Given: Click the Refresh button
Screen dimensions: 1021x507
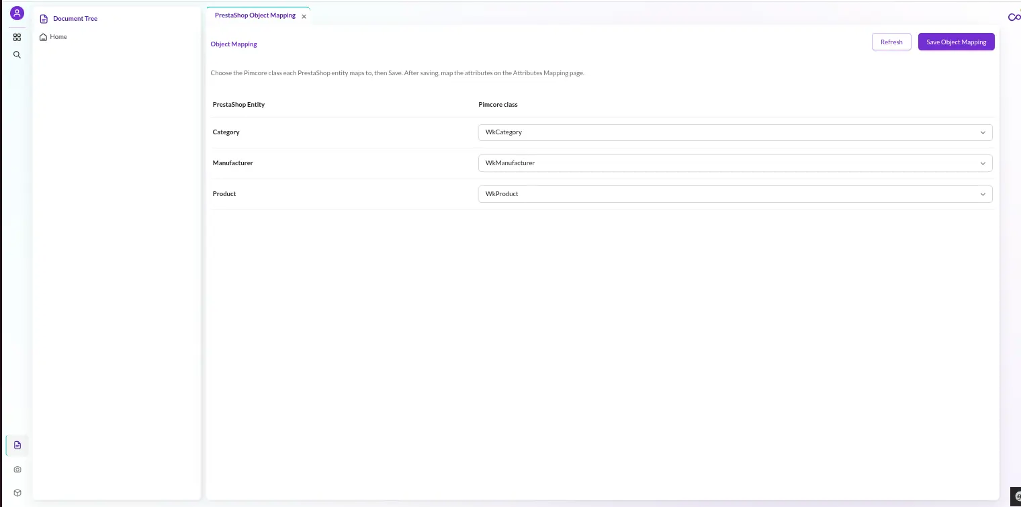Looking at the screenshot, I should point(891,42).
